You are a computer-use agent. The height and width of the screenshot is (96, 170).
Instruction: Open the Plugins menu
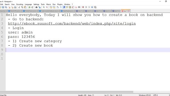[x=60, y=4]
